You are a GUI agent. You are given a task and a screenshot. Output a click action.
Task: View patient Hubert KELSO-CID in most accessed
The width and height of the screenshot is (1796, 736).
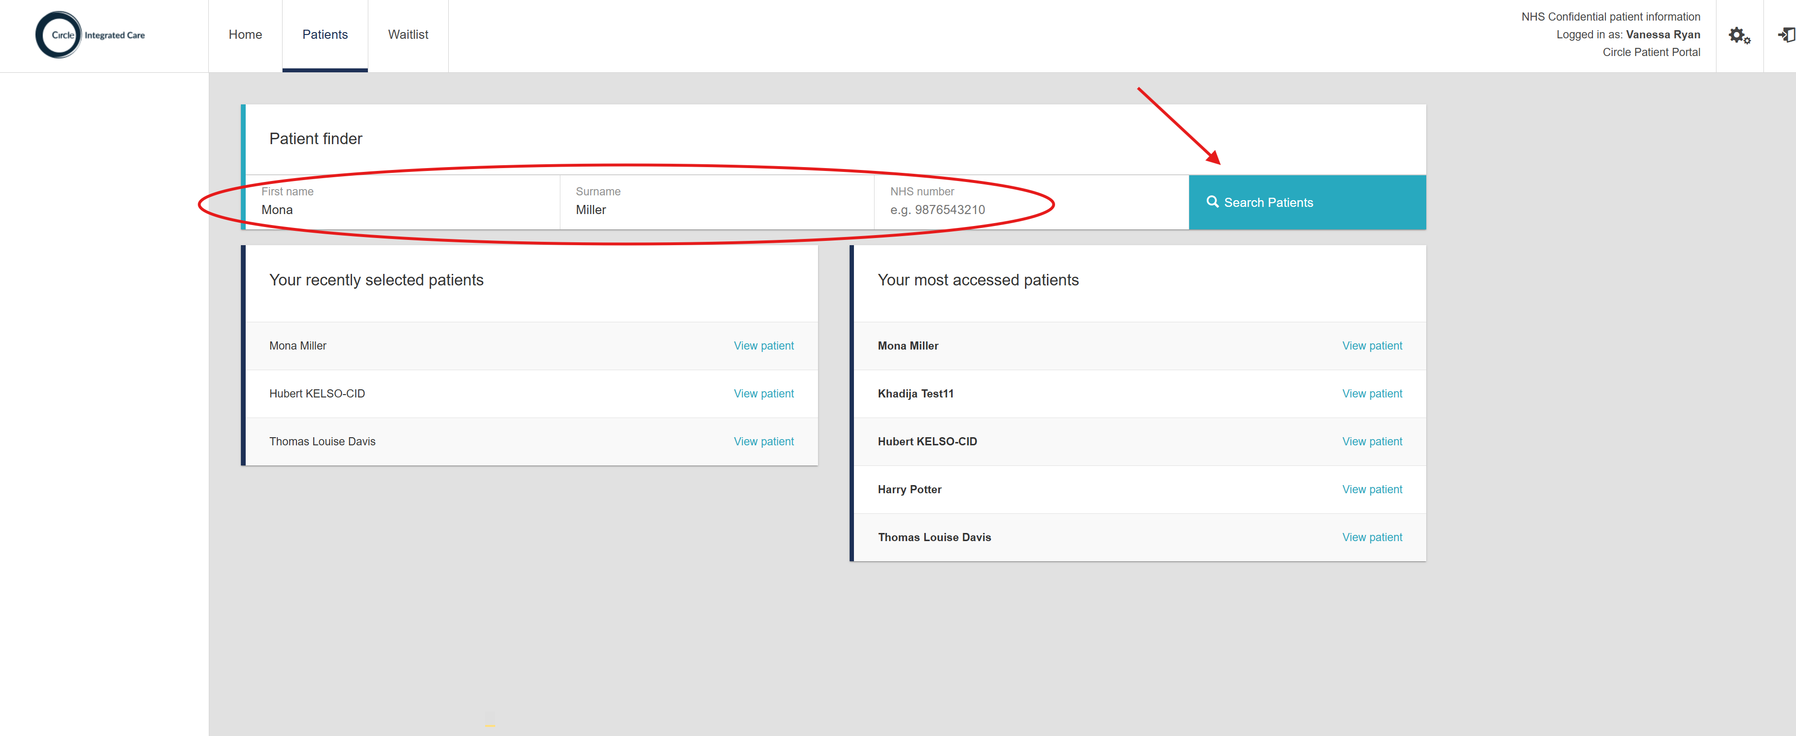1371,441
